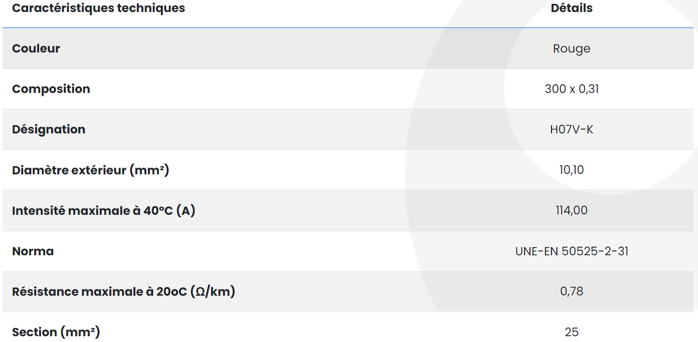Click the Détails column header
698x342 pixels.
[x=571, y=8]
